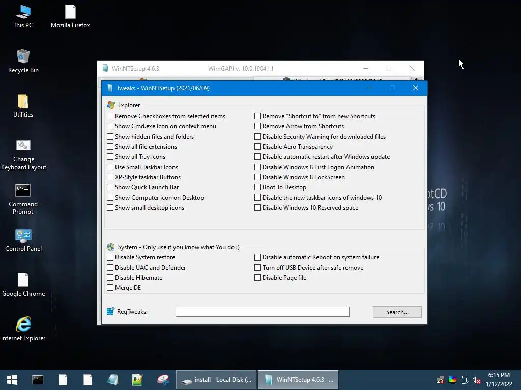
Task: Launch Google Chrome desktop shortcut
Action: (x=23, y=285)
